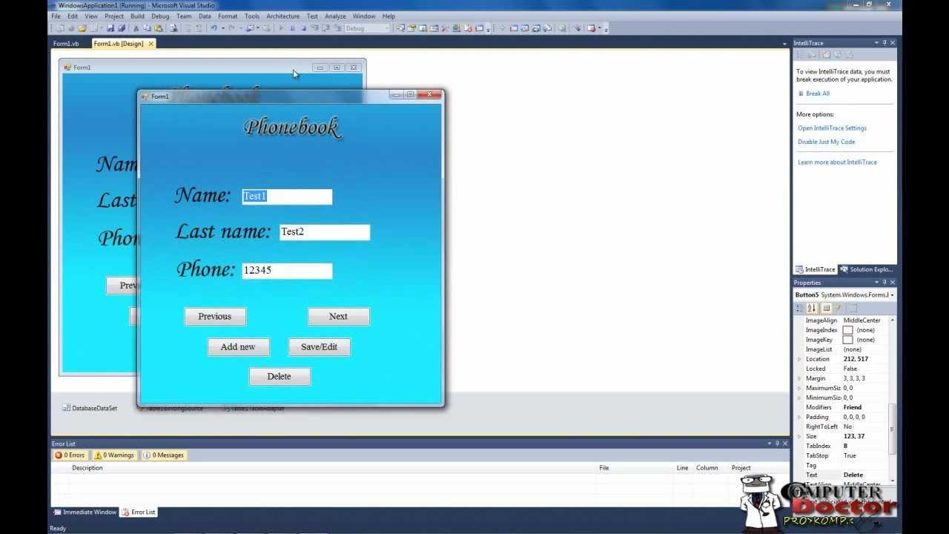Expand the MinimumSize property
The width and height of the screenshot is (949, 534).
coord(799,398)
